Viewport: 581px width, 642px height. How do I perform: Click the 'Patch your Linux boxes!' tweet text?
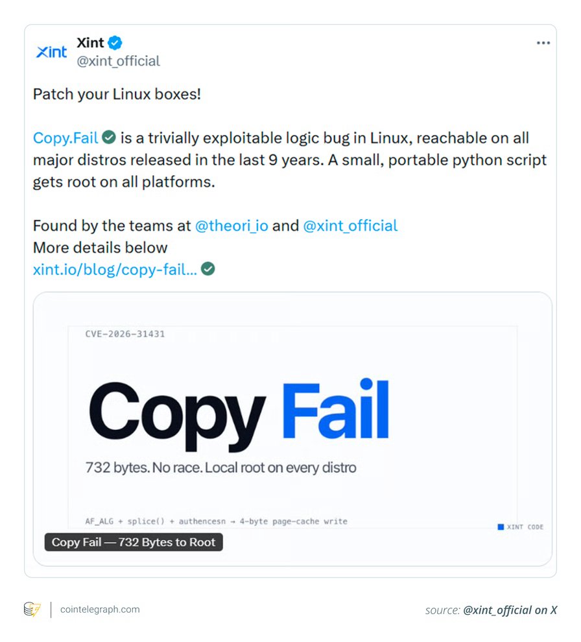[x=117, y=94]
